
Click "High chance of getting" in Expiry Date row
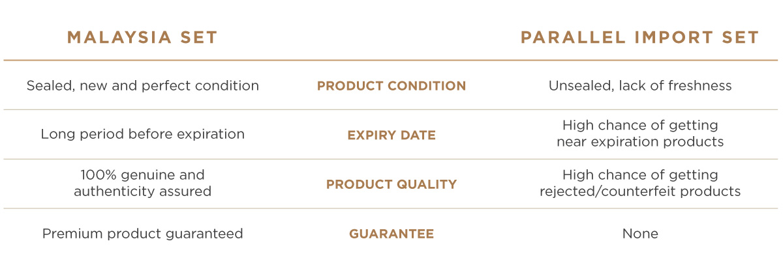(640, 125)
